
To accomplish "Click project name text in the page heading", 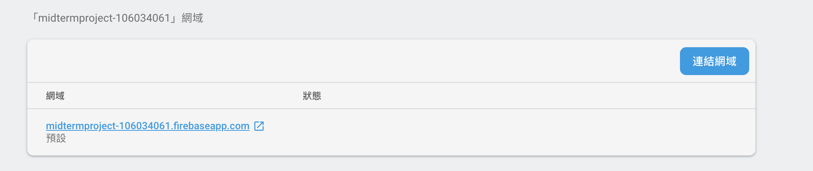I will coord(104,18).
